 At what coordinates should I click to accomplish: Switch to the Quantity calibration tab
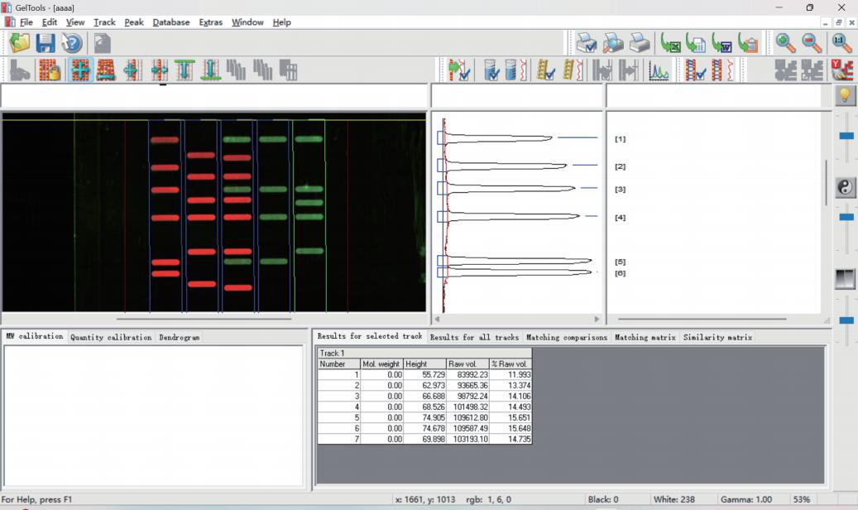click(x=111, y=338)
